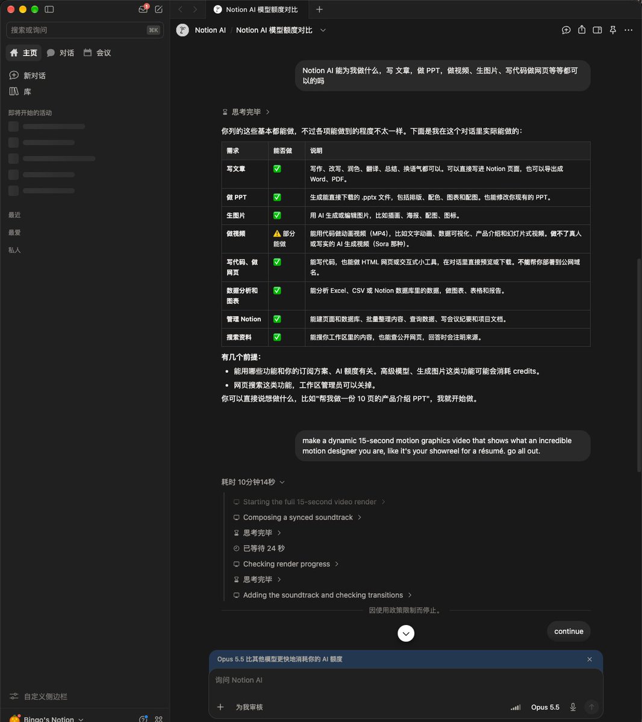Click the Notion AI 模型额度对比 breadcrumb title
642x722 pixels.
click(274, 30)
